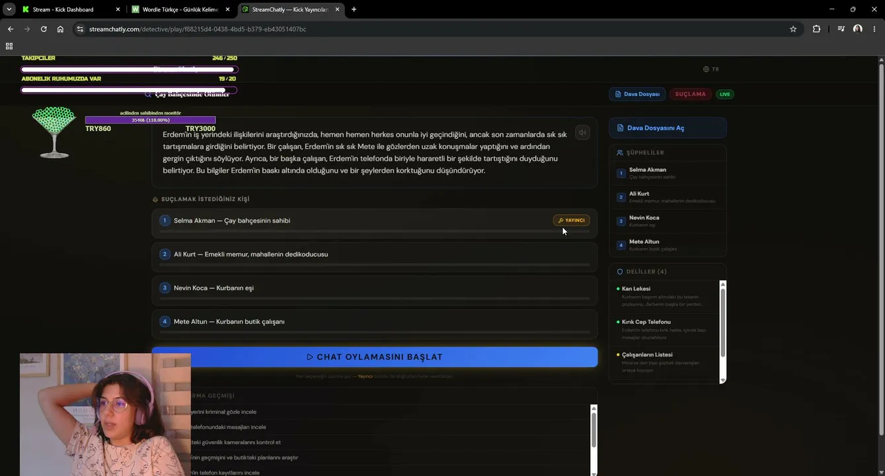Click evidence list scroll-down arrow
Image resolution: width=885 pixels, height=476 pixels.
click(722, 380)
